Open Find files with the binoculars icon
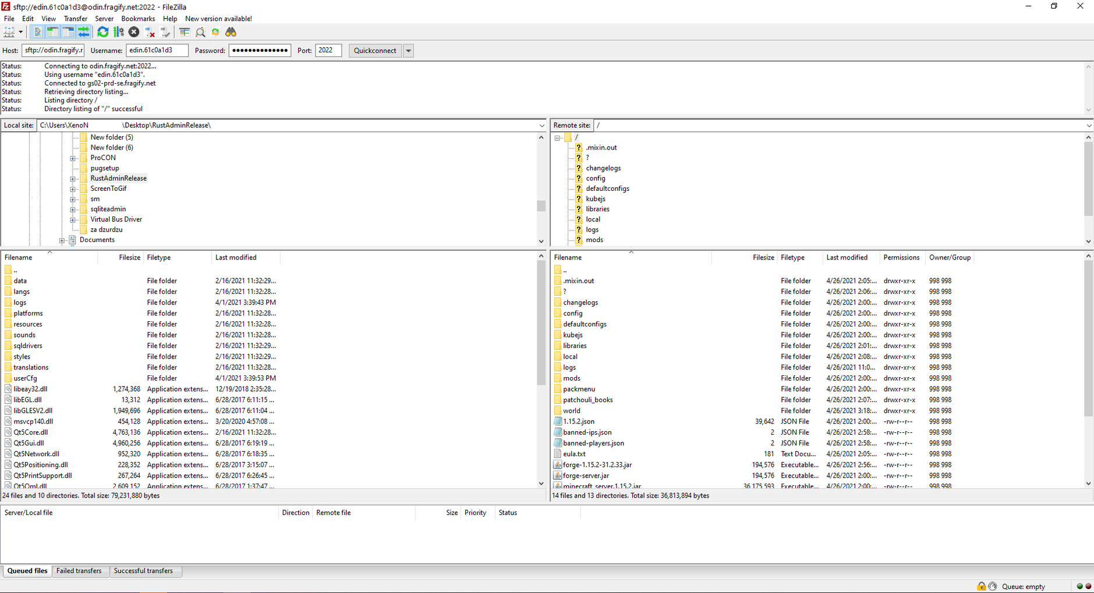The height and width of the screenshot is (593, 1094). click(x=231, y=32)
